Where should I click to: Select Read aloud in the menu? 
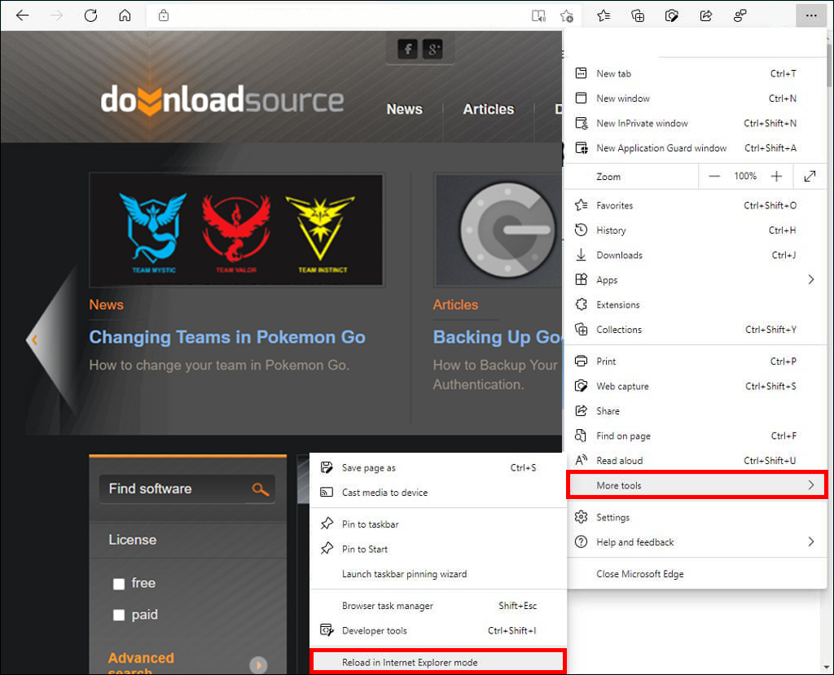pyautogui.click(x=696, y=461)
